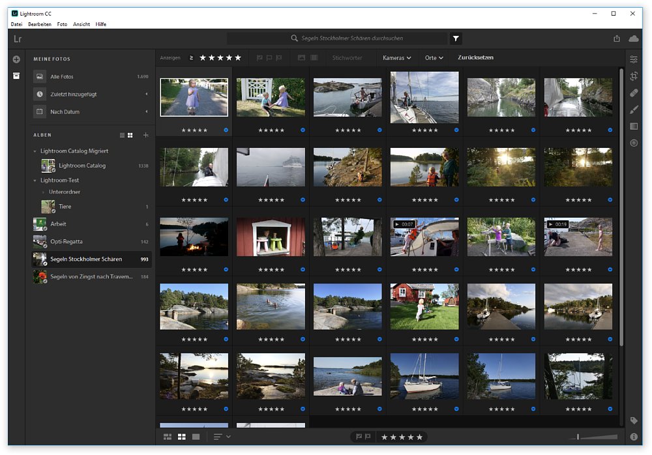Select the Brush adjustment tool
Viewport: 652px width, 455px height.
[x=634, y=110]
